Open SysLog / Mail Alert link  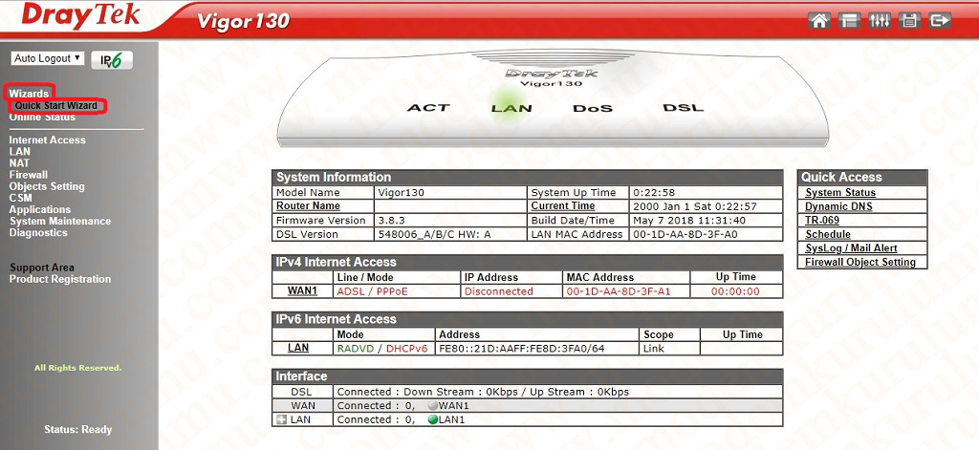point(851,248)
